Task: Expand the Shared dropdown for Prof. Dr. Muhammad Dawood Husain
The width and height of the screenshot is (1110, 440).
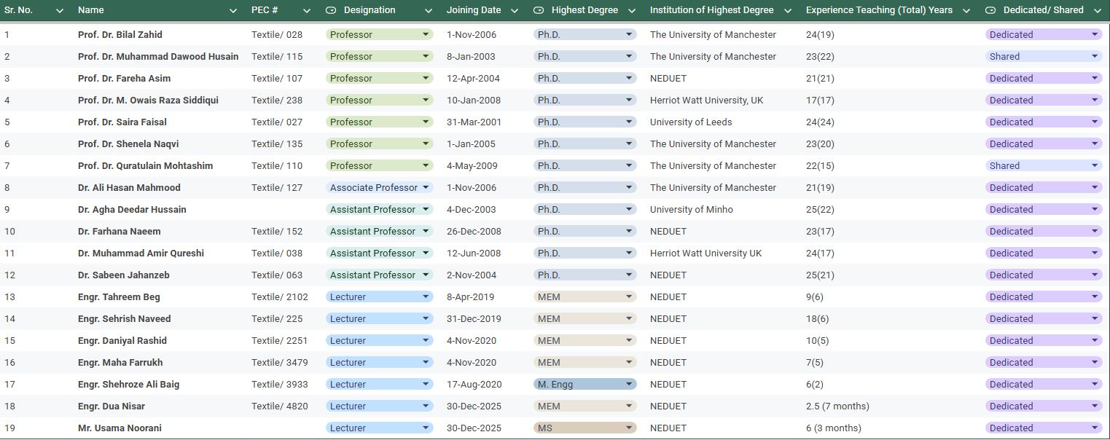Action: point(1094,56)
